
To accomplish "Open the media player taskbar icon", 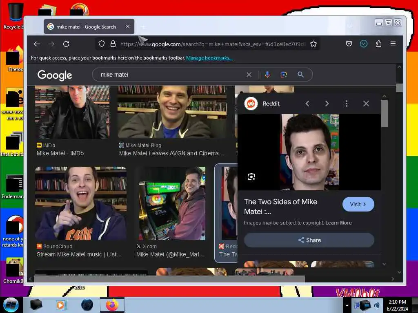I will [x=60, y=305].
